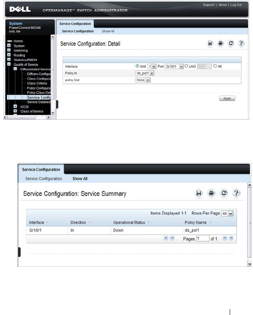Refresh the Service Configuration Detail page
The height and width of the screenshot is (315, 253).
tap(231, 43)
